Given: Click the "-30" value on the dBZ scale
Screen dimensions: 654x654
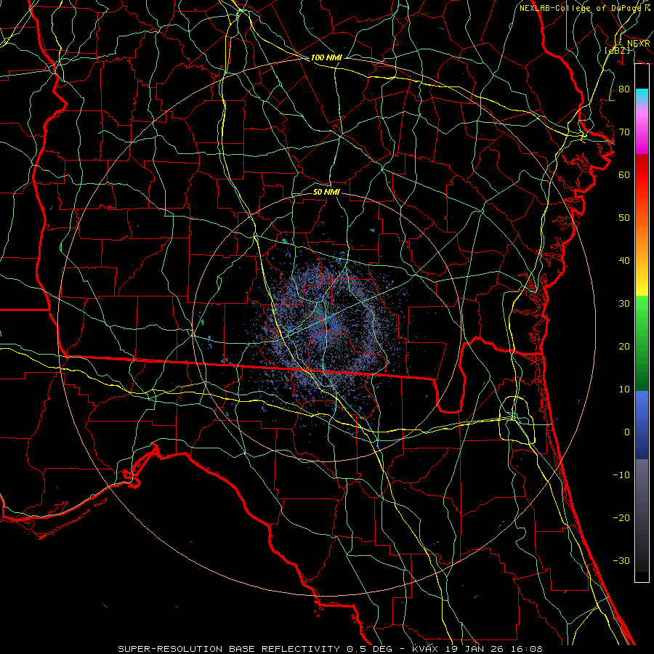Looking at the screenshot, I should (x=621, y=560).
